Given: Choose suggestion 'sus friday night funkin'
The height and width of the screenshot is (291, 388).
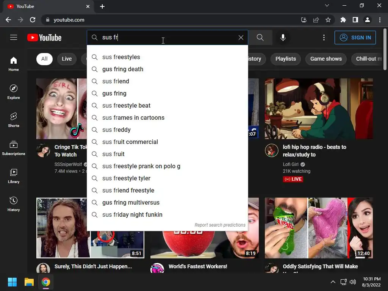Looking at the screenshot, I should pyautogui.click(x=167, y=215).
